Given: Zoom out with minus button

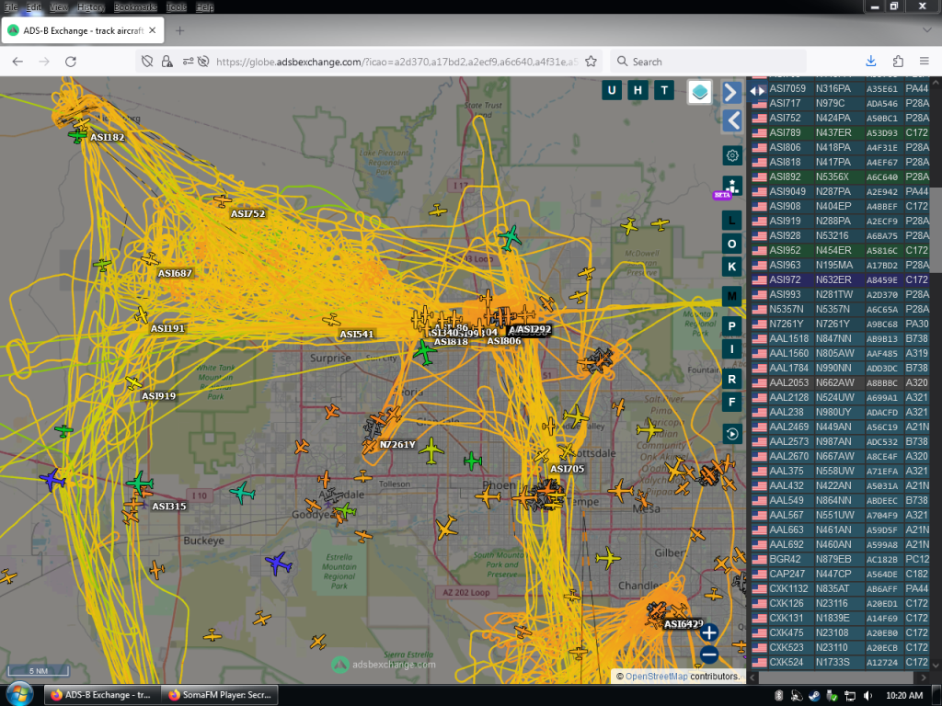Looking at the screenshot, I should click(709, 655).
